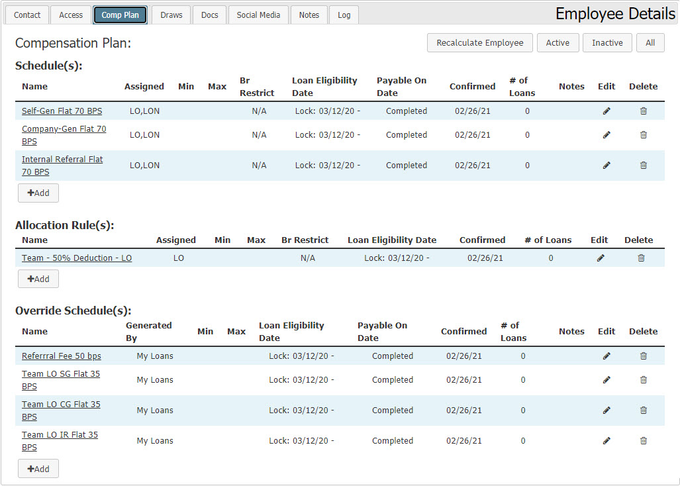The height and width of the screenshot is (486, 680).
Task: Select the Comp Plan tab
Action: [x=120, y=15]
